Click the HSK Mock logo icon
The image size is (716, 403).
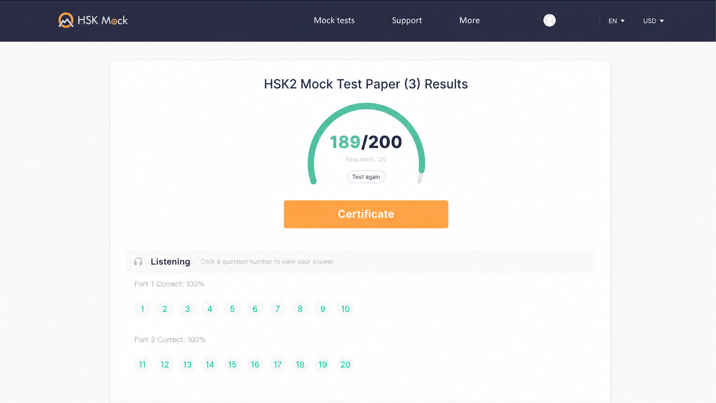coord(66,20)
